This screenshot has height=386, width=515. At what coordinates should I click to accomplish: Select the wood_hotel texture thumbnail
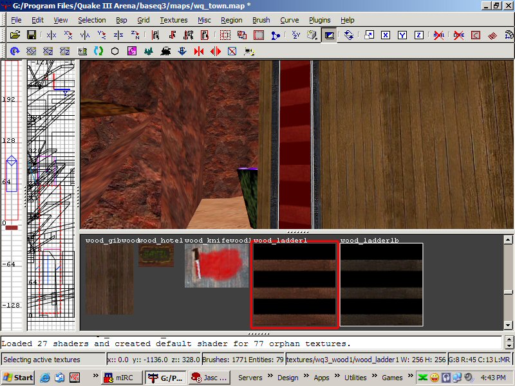(x=156, y=255)
